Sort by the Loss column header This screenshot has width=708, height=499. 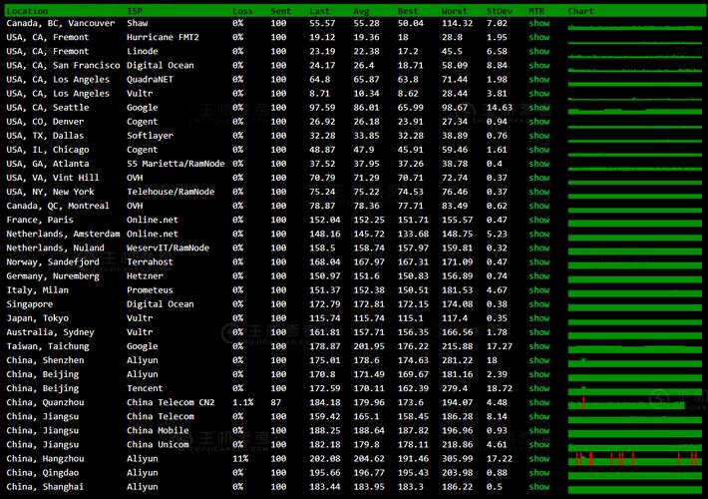(x=242, y=11)
